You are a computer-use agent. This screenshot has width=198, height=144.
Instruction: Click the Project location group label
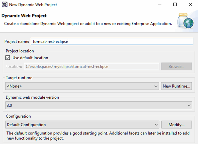click(x=20, y=51)
